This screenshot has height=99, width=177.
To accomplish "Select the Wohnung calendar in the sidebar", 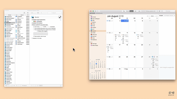I will coord(98,34).
